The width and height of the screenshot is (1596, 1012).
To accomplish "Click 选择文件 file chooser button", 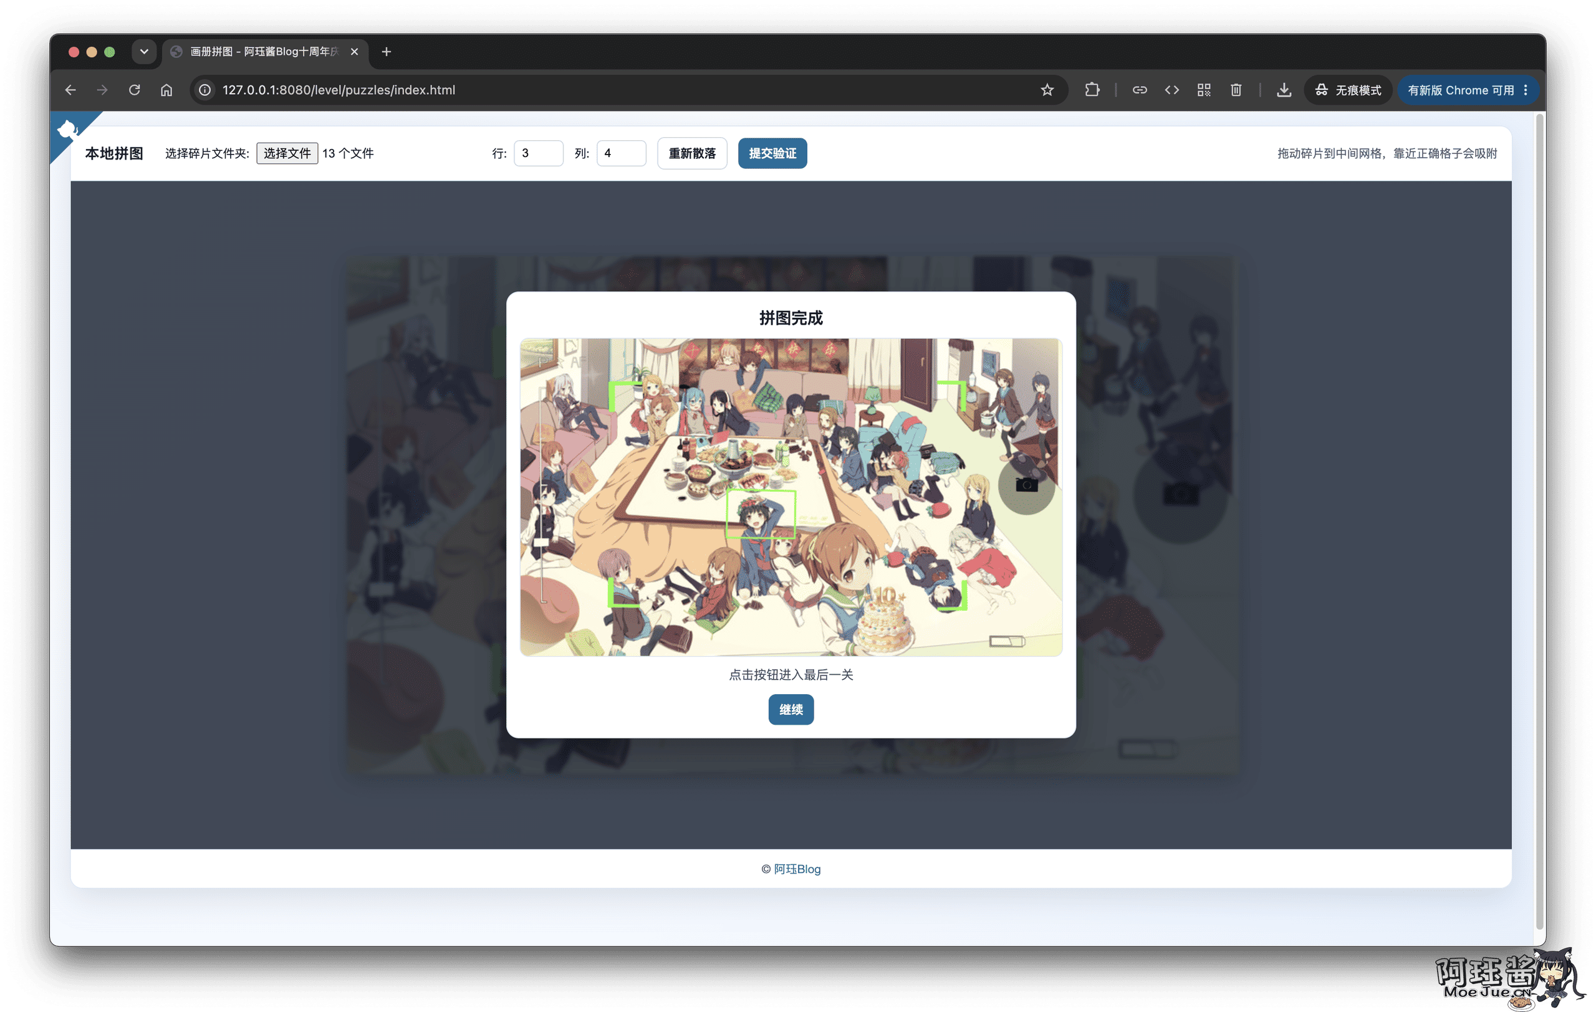I will tap(287, 153).
